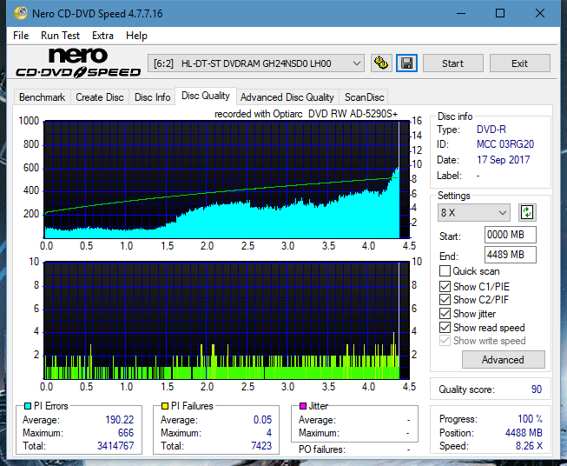Select the Disc Quality tab
This screenshot has height=466, width=567.
tap(206, 96)
